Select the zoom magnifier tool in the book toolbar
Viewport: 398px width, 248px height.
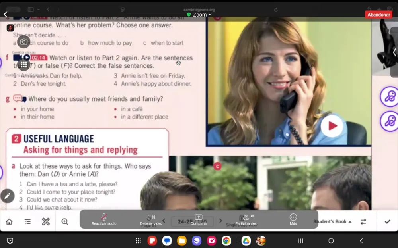coord(65,221)
